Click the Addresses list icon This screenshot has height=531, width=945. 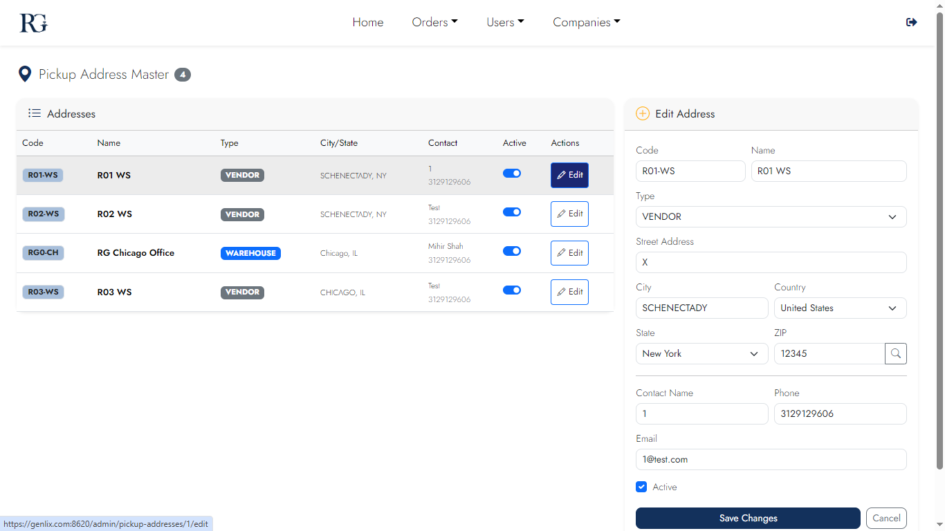tap(34, 113)
